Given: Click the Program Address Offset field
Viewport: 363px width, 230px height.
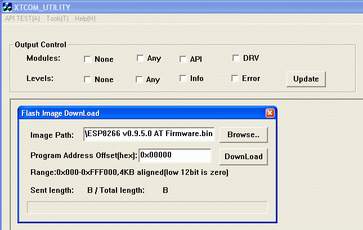Looking at the screenshot, I should (175, 156).
